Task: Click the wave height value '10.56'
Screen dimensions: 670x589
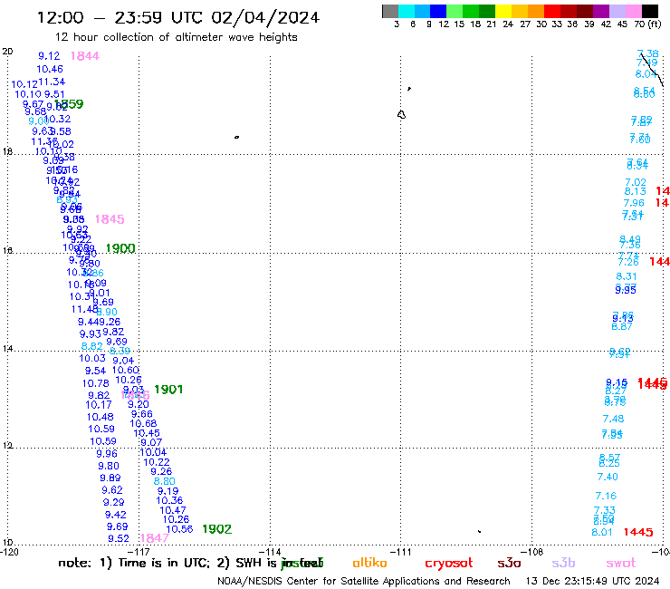Action: 179,529
